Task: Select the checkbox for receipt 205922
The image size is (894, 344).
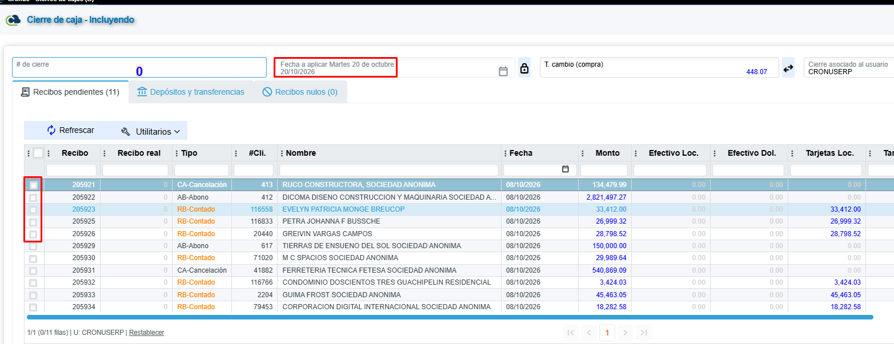Action: pyautogui.click(x=33, y=197)
